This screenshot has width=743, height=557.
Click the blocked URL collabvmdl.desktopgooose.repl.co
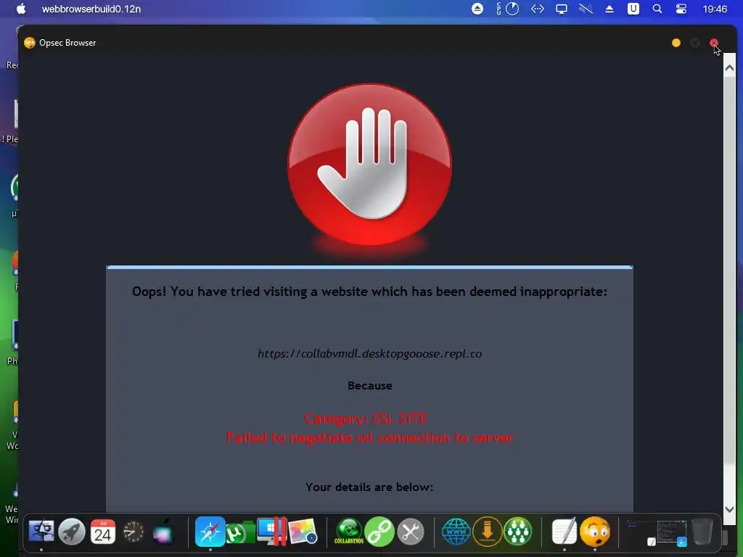[369, 354]
